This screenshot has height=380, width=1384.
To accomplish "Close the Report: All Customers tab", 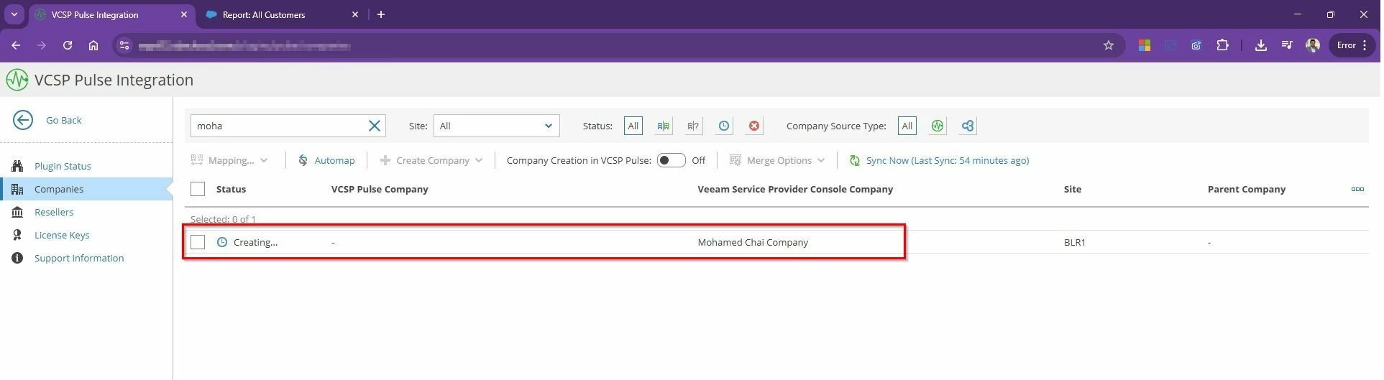I will point(355,14).
